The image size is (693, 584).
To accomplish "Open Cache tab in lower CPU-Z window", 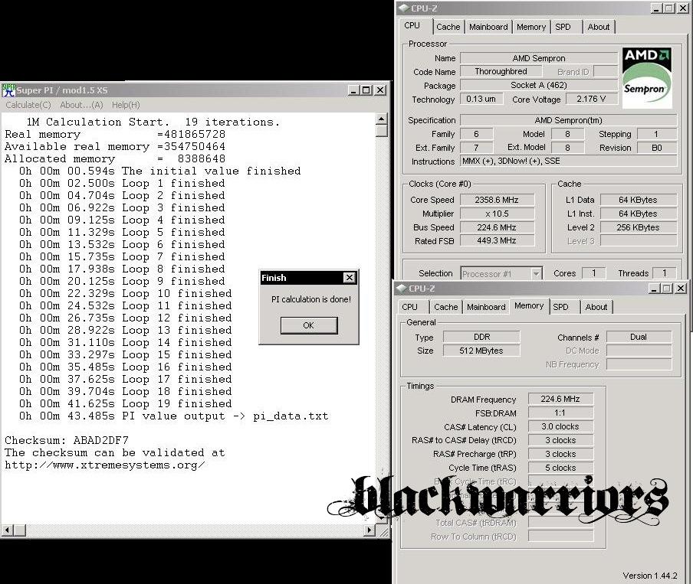I will [x=445, y=307].
